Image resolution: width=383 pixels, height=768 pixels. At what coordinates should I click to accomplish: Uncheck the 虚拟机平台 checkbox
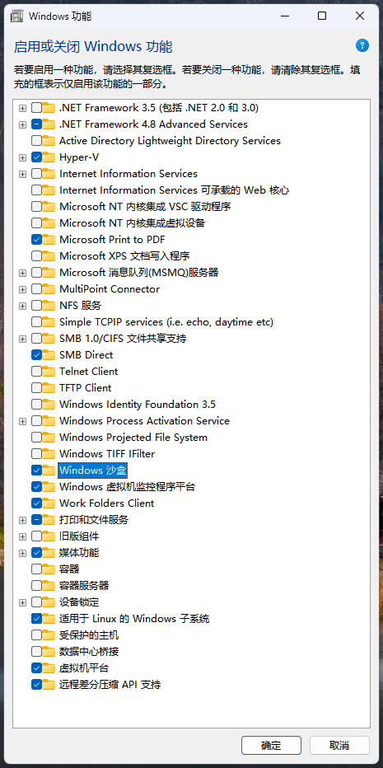coord(36,668)
